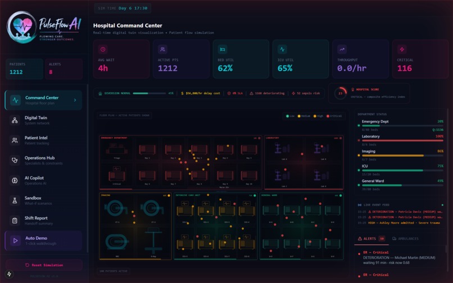453x283 pixels.
Task: Select the X-Ray machine in Imaging
Action: point(153,240)
